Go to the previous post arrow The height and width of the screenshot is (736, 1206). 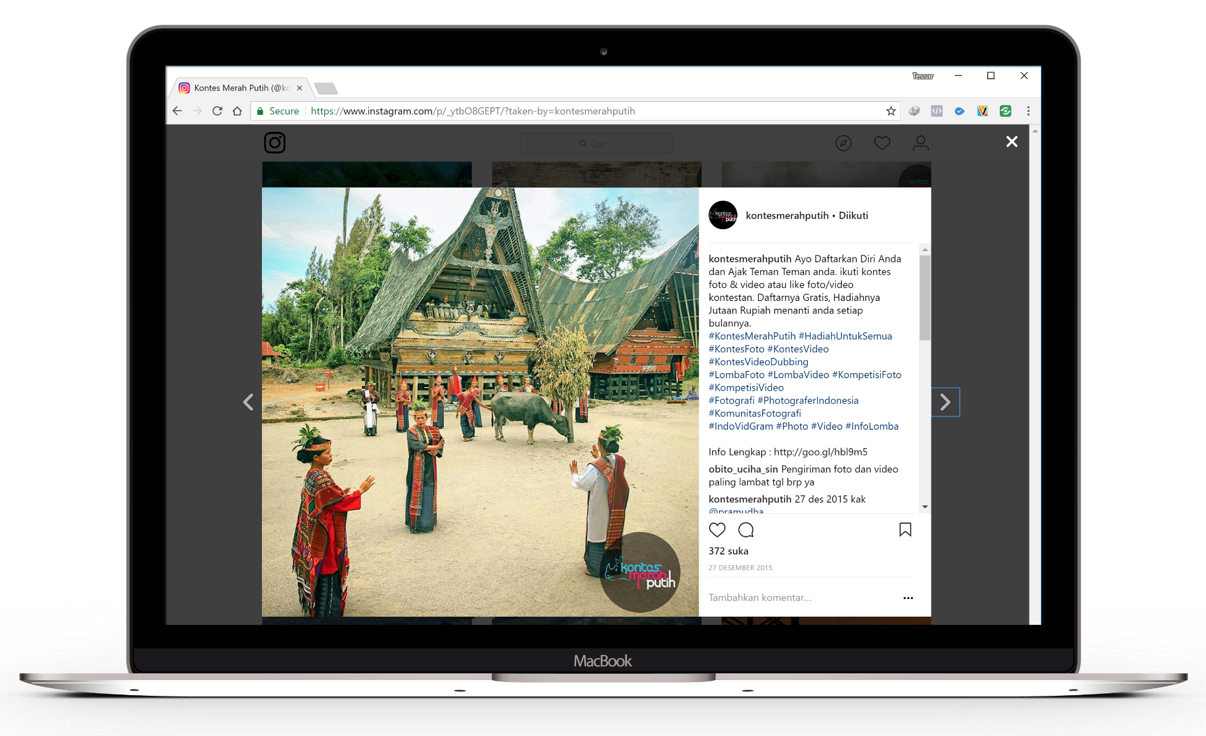(x=249, y=402)
